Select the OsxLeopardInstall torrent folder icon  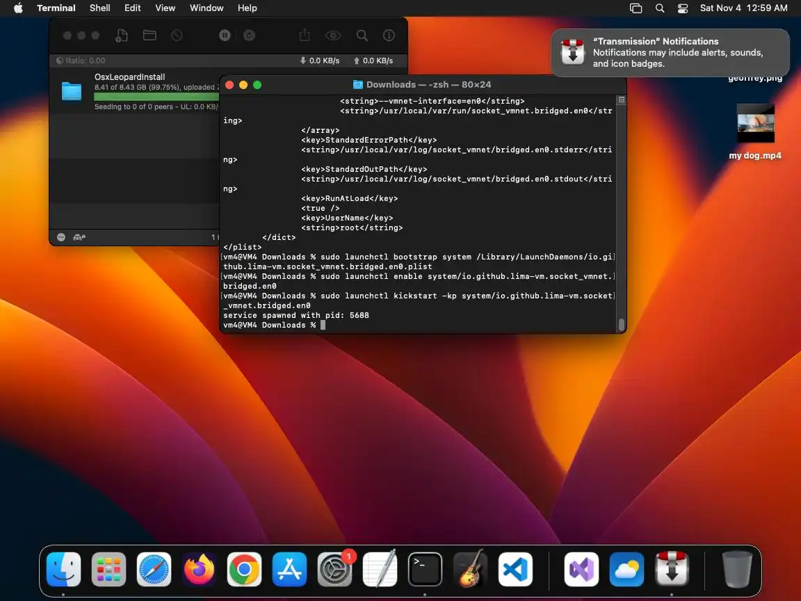[72, 91]
